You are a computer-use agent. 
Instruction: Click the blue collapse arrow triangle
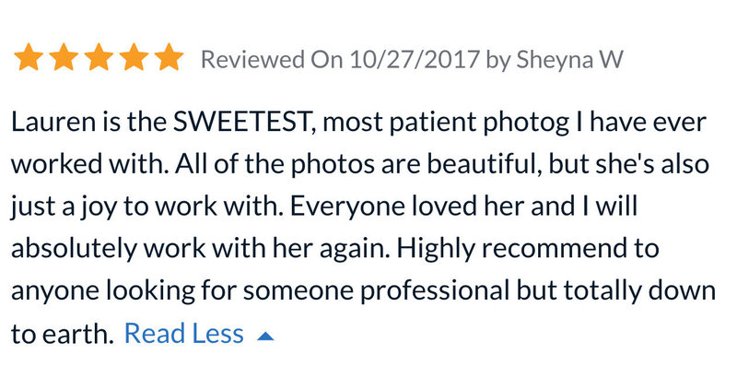pyautogui.click(x=265, y=336)
